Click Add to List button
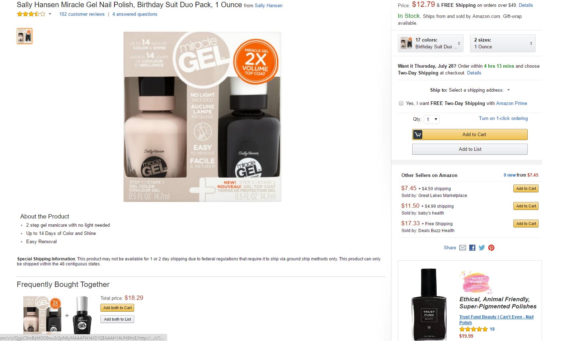 [x=470, y=149]
